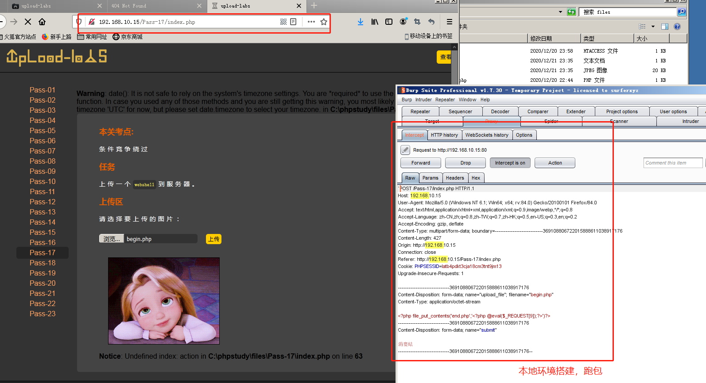Image resolution: width=706 pixels, height=383 pixels.
Task: Open the Explorer help question icon
Action: [x=677, y=27]
